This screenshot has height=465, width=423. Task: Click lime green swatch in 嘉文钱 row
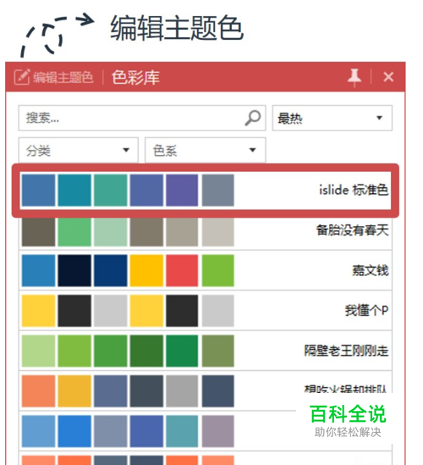[218, 270]
